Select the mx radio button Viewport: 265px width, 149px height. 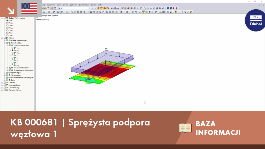click(12, 48)
